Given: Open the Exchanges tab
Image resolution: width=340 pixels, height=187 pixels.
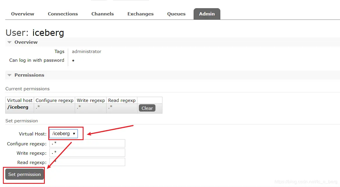Looking at the screenshot, I should [141, 14].
